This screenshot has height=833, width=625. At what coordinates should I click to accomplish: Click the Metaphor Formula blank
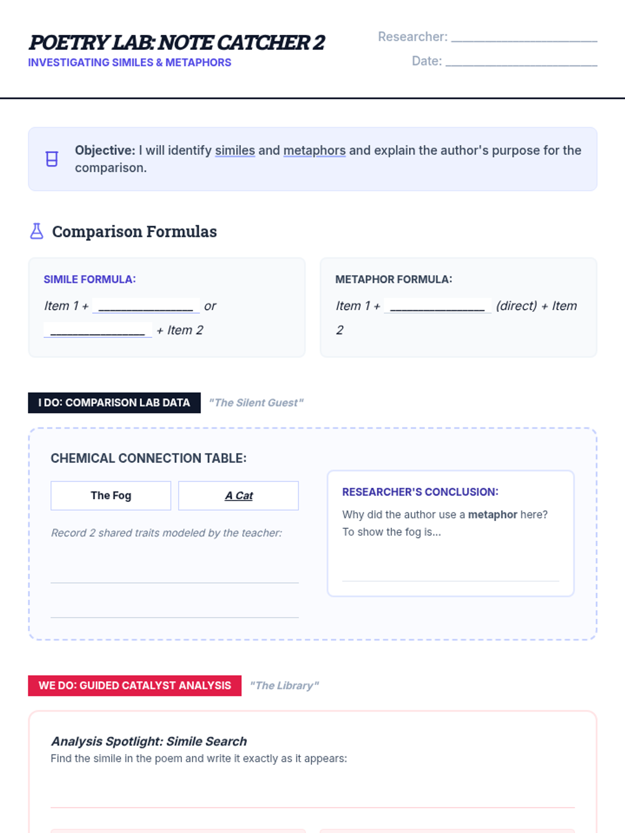point(438,306)
